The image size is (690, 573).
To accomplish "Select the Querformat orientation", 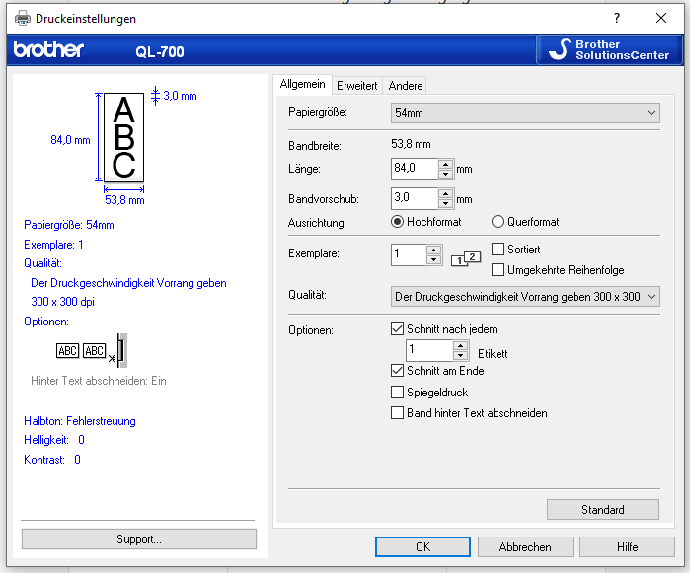I will click(x=498, y=222).
